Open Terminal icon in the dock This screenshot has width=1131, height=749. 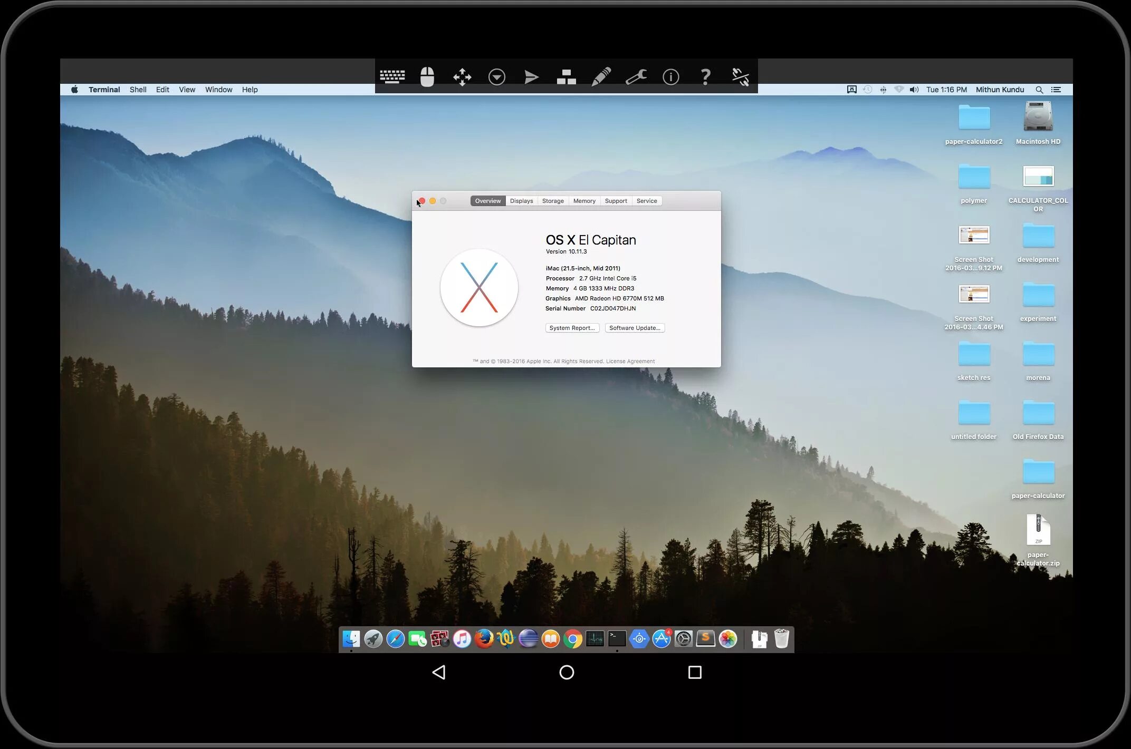(617, 639)
